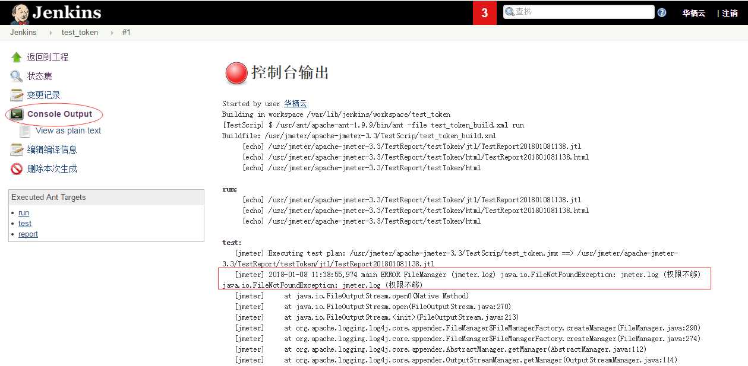The image size is (748, 366).
Task: Click FileOutputStream.open0(Native Method) stack line
Action: tap(352, 296)
